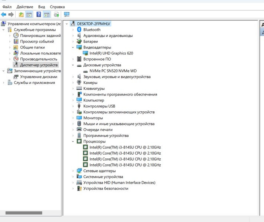Viewport: 264px width, 222px height.
Task: Collapse the Видеоадаптеры category
Action: [x=73, y=47]
